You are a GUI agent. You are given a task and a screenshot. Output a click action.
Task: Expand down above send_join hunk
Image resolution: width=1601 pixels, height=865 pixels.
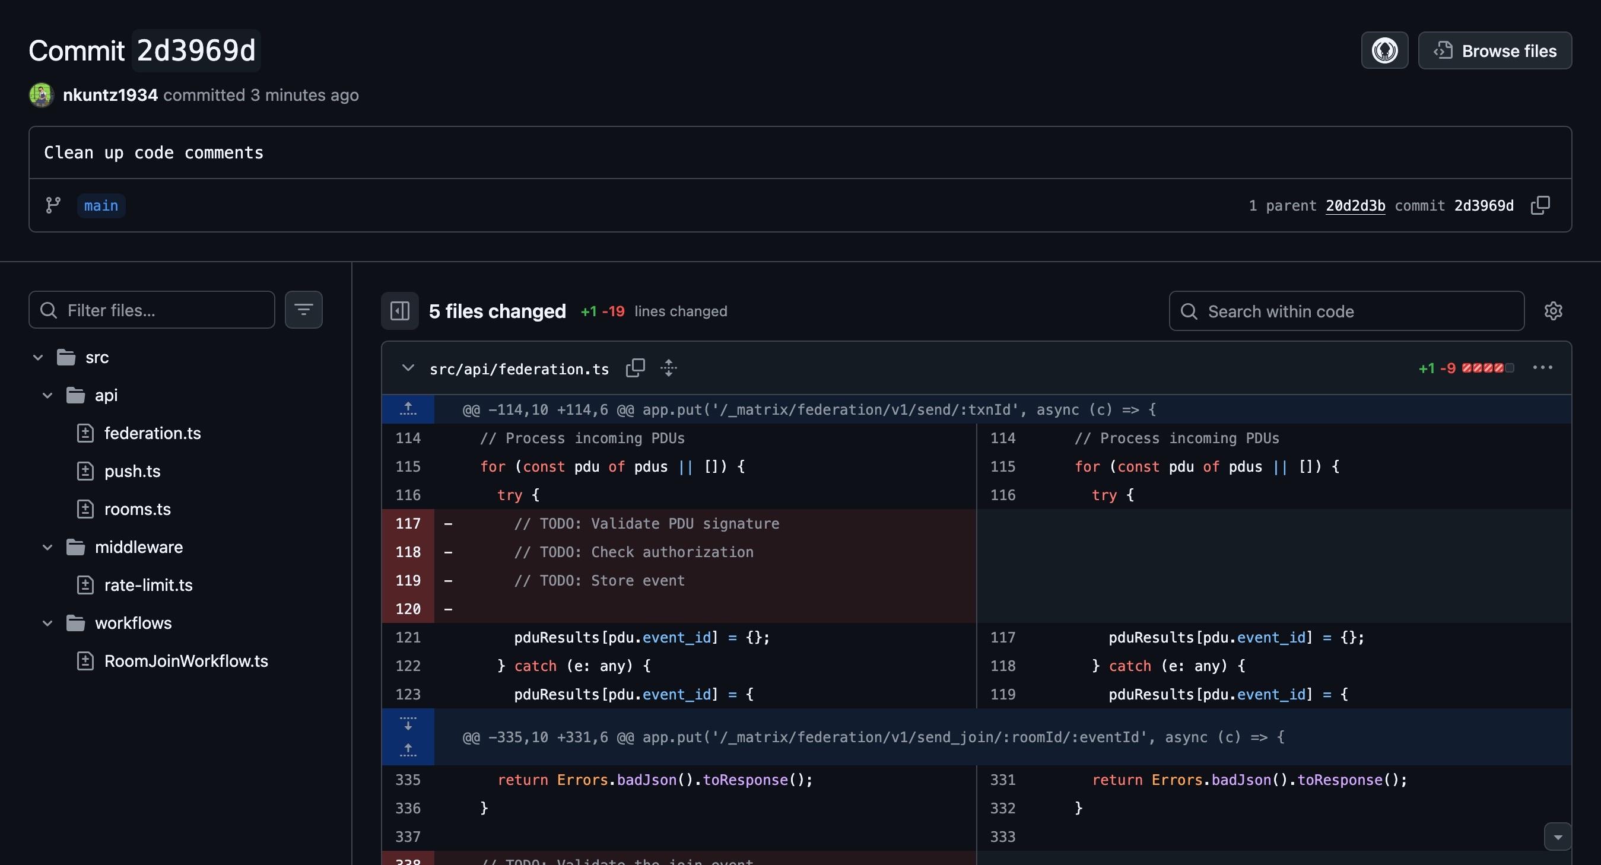[408, 724]
